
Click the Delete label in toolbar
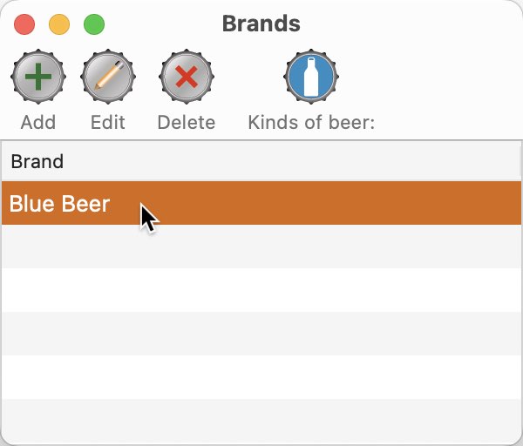(x=187, y=122)
